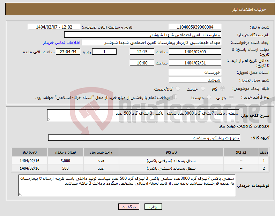Click the واحد شمارش column header
This screenshot has width=275, height=216.
pyautogui.click(x=101, y=152)
